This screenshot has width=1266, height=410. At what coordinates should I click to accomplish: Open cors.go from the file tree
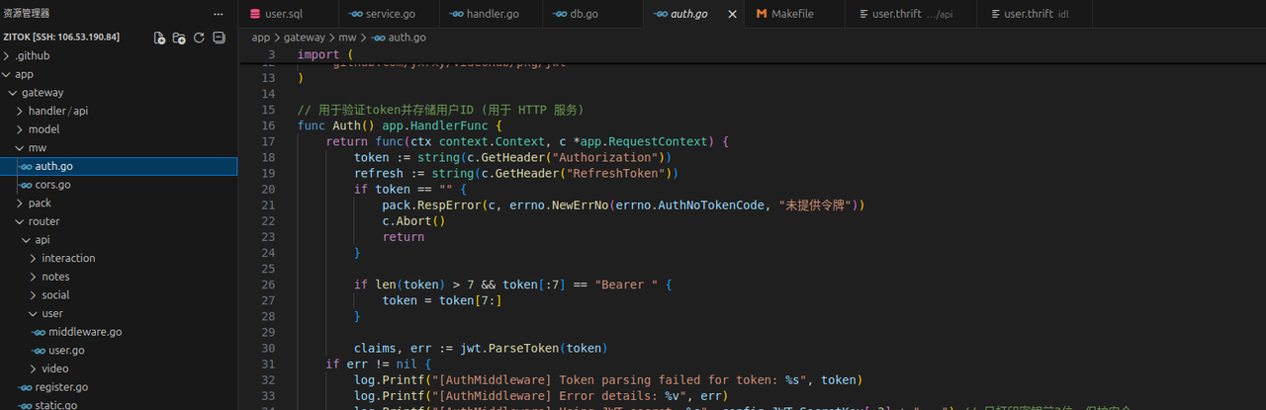click(x=119, y=185)
